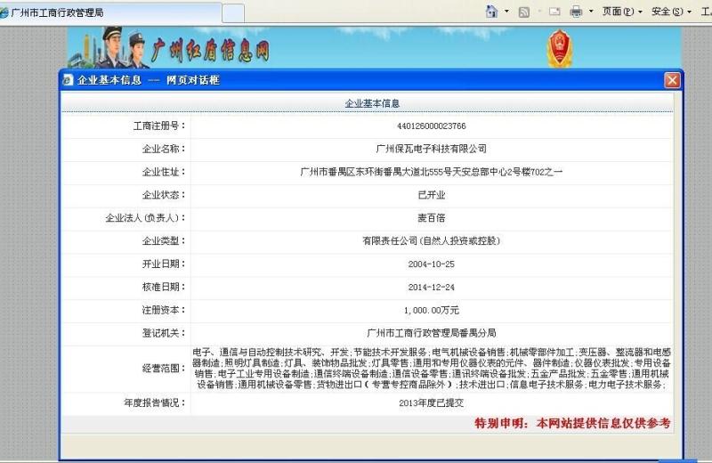Image resolution: width=712 pixels, height=463 pixels.
Task: Open the Home button dropdown arrow
Action: (506, 12)
